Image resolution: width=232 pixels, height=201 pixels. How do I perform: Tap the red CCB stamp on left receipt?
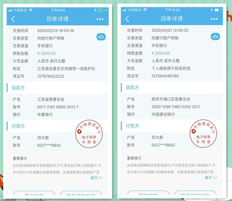(x=89, y=134)
